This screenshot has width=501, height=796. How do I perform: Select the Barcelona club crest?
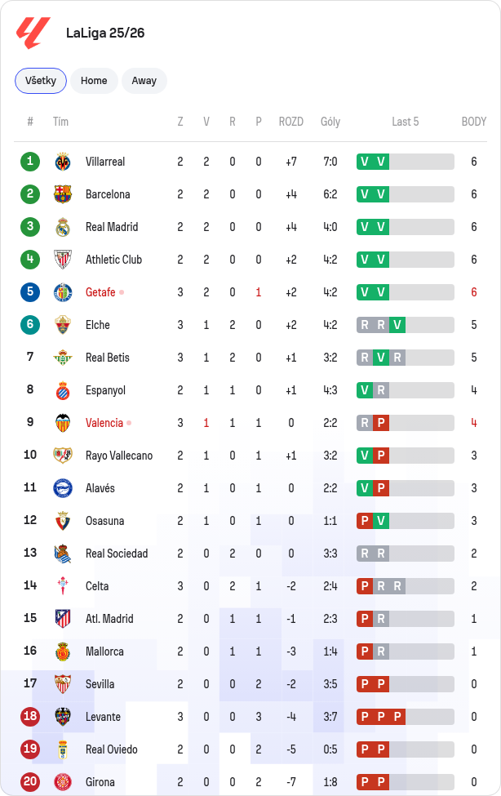[x=63, y=194]
